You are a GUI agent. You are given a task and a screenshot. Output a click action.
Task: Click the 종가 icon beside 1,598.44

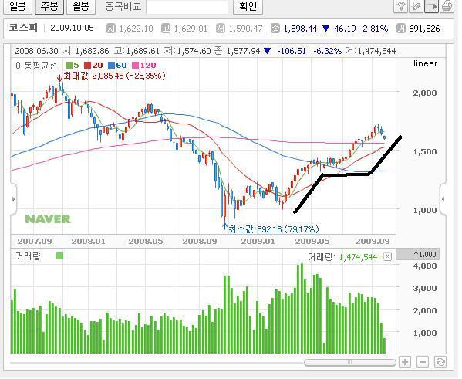275,29
